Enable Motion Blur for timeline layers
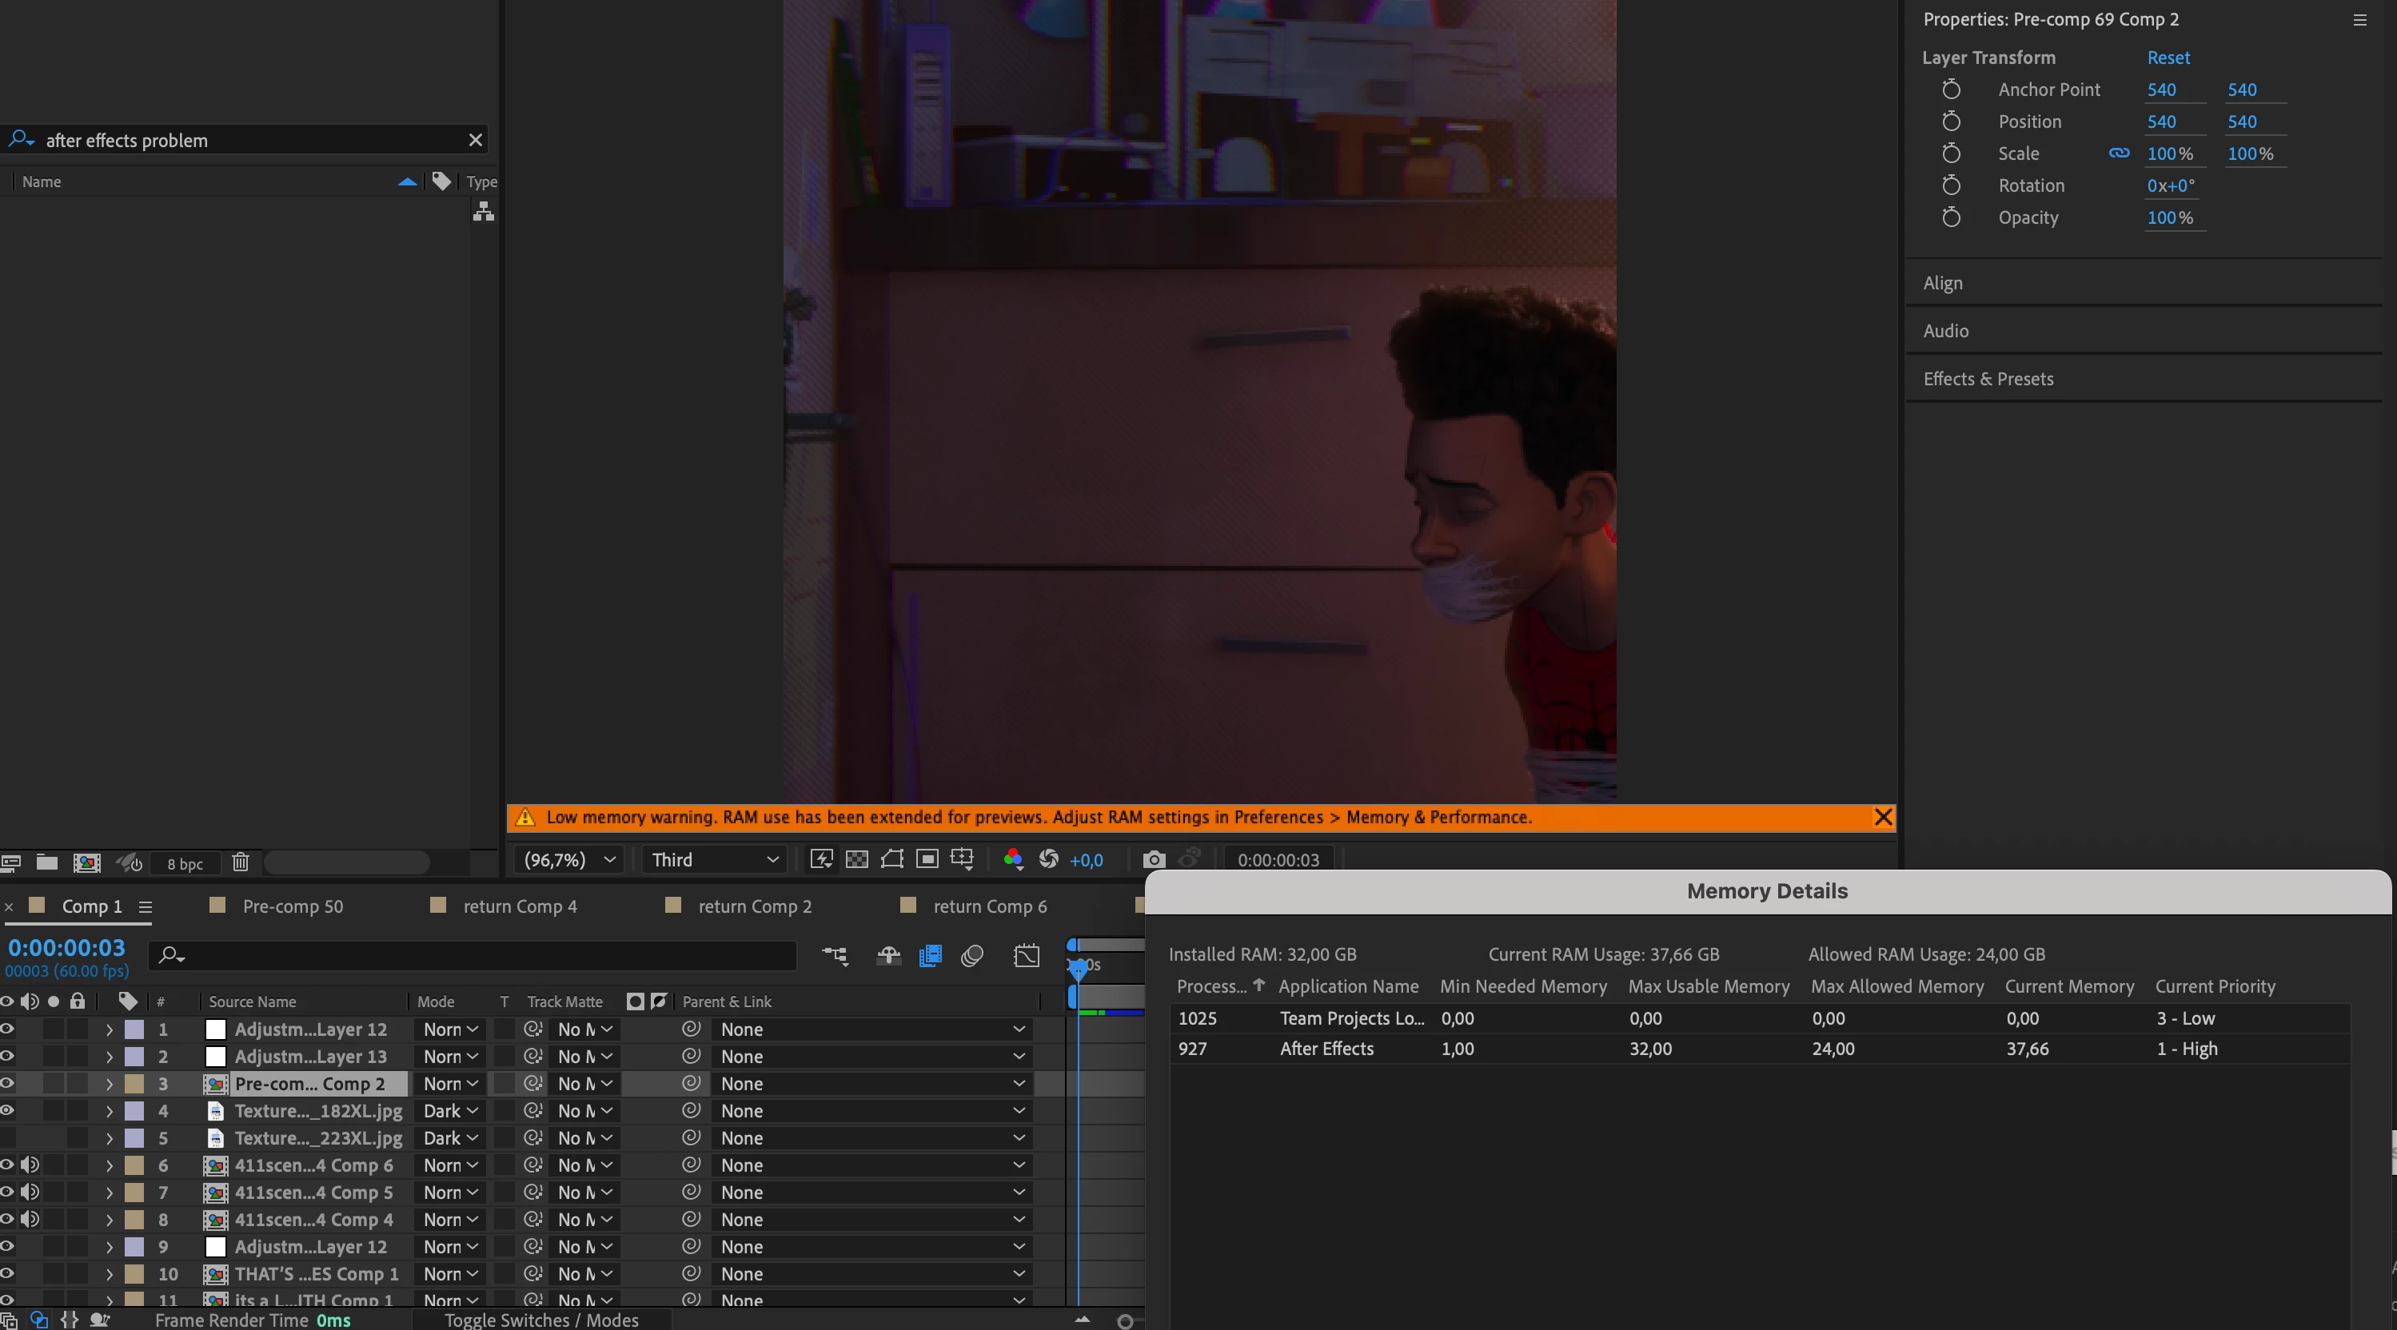The image size is (2397, 1330). tap(972, 955)
